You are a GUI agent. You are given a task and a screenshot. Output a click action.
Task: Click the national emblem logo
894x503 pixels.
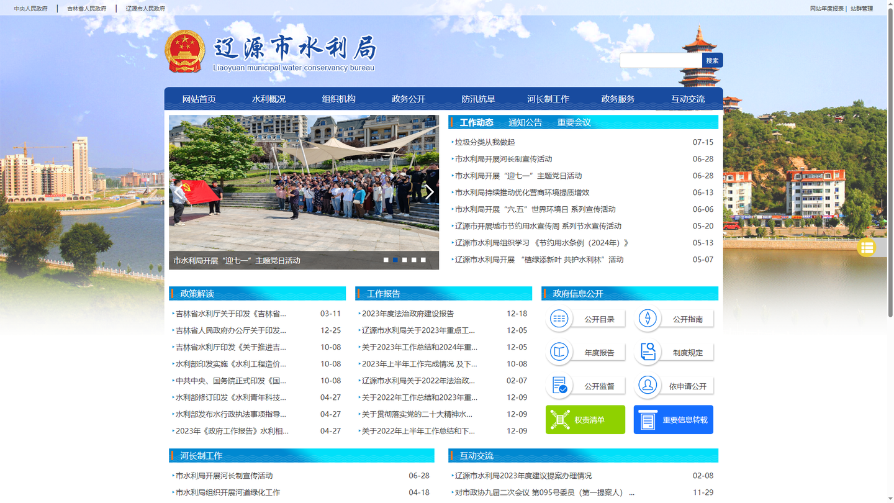point(184,51)
